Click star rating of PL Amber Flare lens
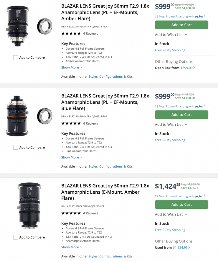Screen dimensions: 218x261 tap(71, 33)
